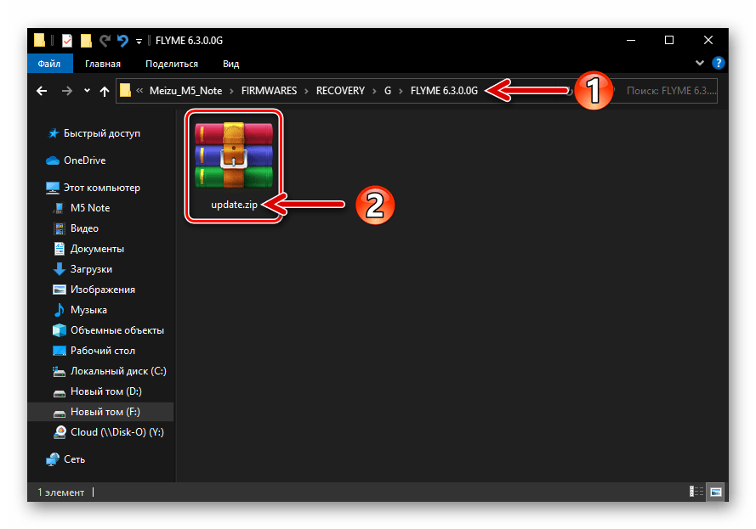756x529 pixels.
Task: Go back to the previous folder
Action: pos(42,91)
